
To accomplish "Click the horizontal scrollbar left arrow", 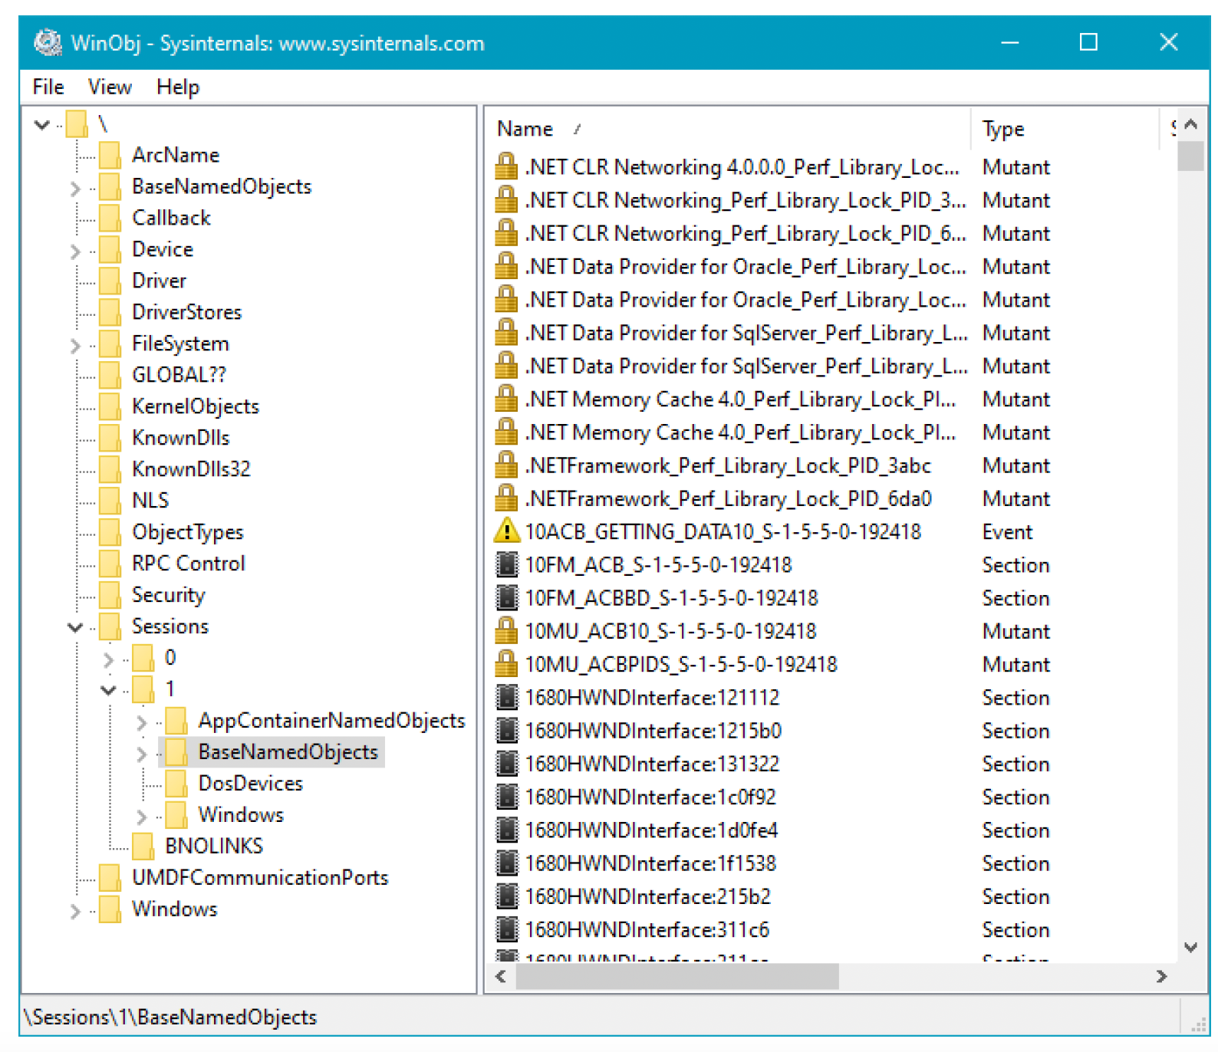I will [501, 976].
